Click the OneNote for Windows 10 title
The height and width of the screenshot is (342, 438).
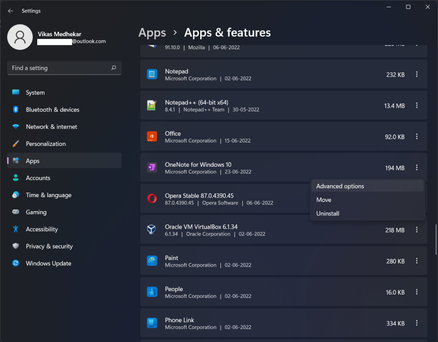pos(198,165)
